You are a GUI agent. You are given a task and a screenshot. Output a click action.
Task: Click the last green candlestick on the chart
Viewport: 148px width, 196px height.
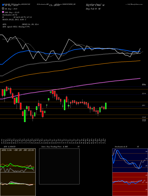click(x=106, y=106)
